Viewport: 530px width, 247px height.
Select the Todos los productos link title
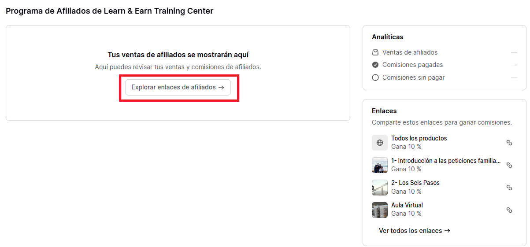(419, 138)
